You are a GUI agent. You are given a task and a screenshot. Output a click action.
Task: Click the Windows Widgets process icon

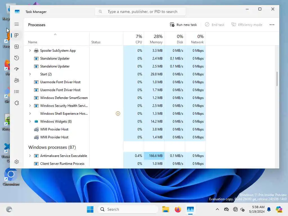36,121
